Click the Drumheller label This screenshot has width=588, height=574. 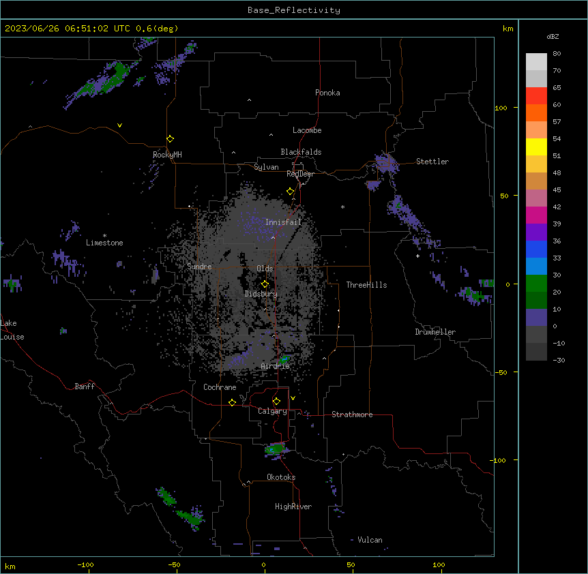435,332
